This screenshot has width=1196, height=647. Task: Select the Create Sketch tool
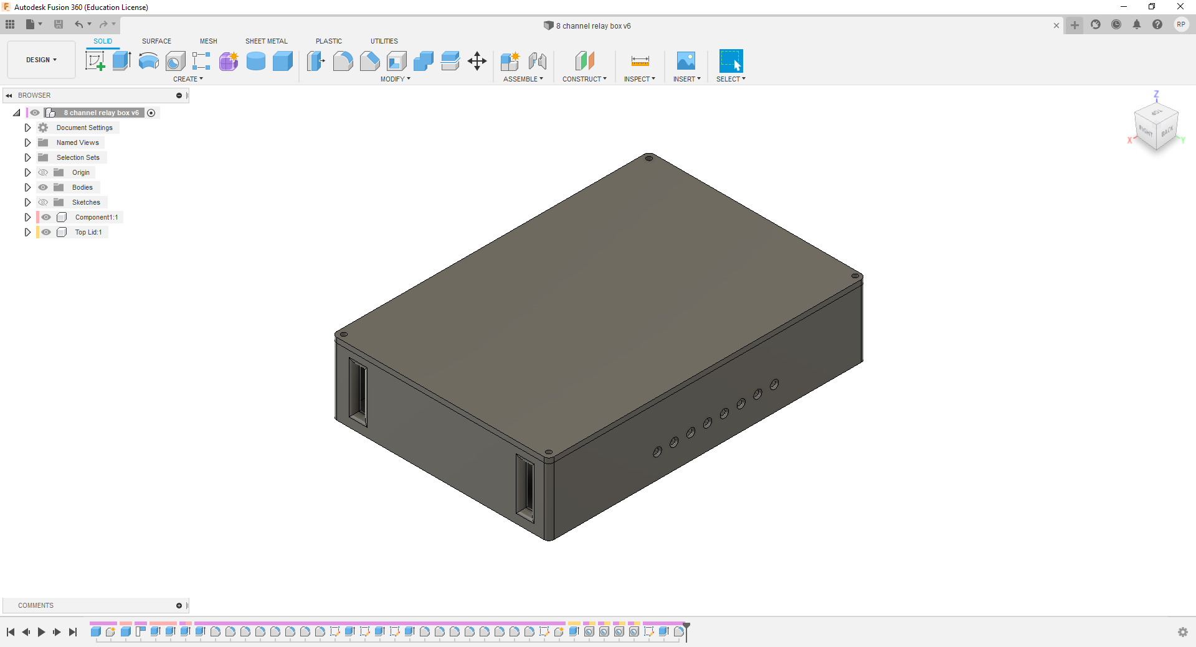coord(95,60)
